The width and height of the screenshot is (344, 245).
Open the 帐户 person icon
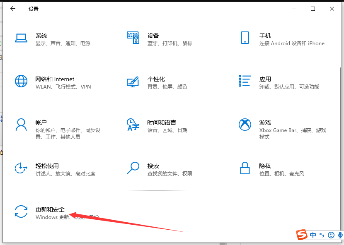[x=21, y=125]
